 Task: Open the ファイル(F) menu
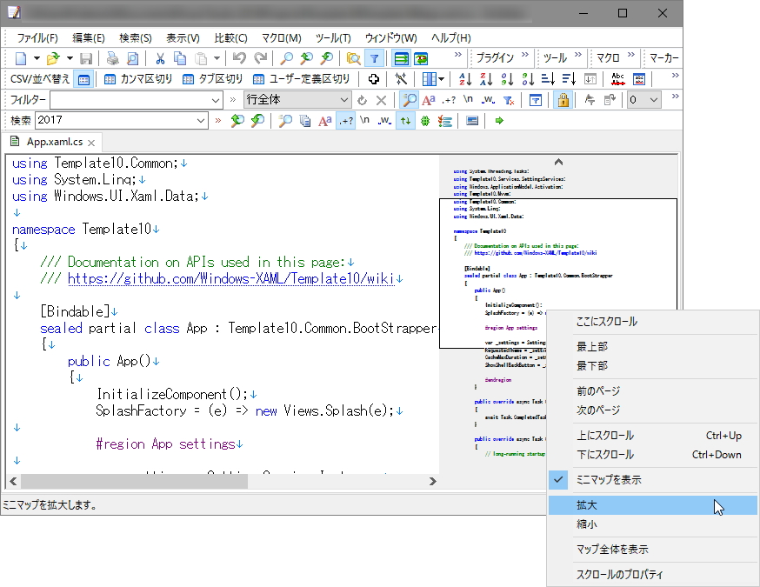point(37,37)
